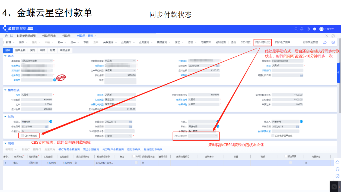Click 撤销已付款确认 link
Viewport: 341px width, 192px height.
click(x=153, y=149)
